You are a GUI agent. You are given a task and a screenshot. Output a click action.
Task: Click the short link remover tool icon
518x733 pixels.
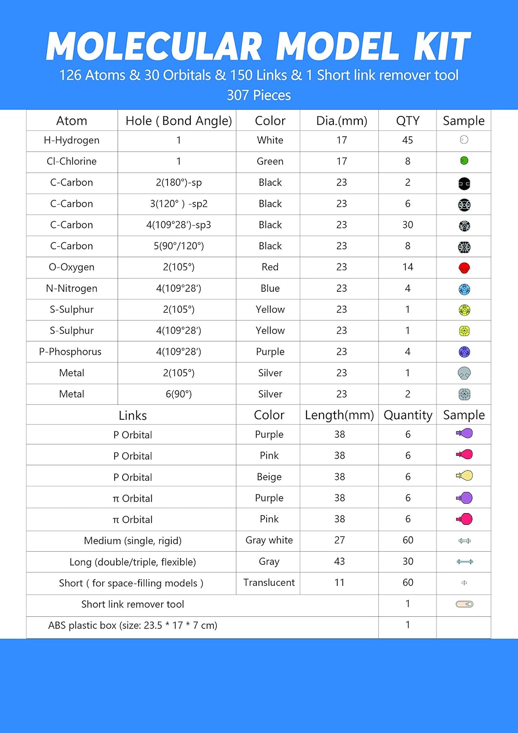[464, 604]
